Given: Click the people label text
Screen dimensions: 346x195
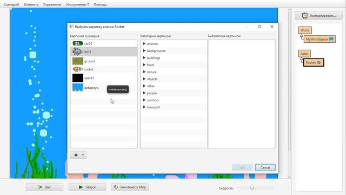Looking at the screenshot, I should [152, 93].
